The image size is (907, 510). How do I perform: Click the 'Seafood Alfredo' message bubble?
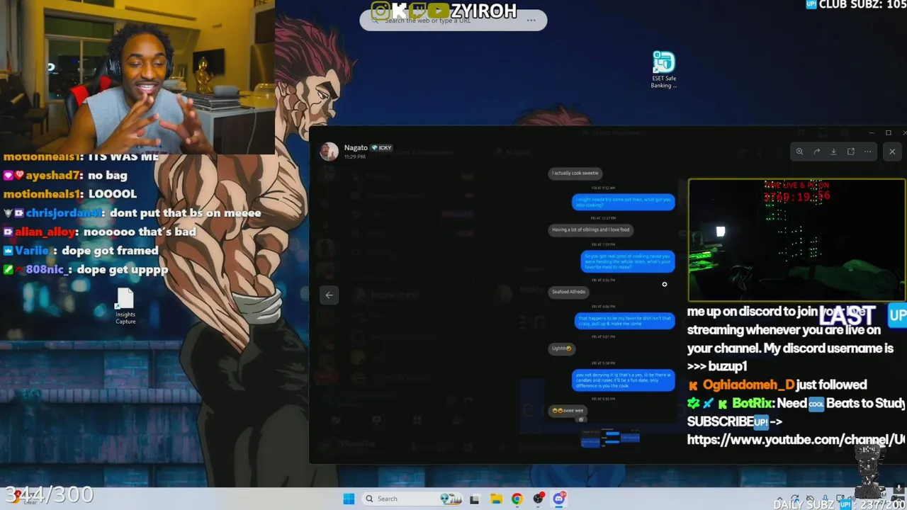point(569,292)
